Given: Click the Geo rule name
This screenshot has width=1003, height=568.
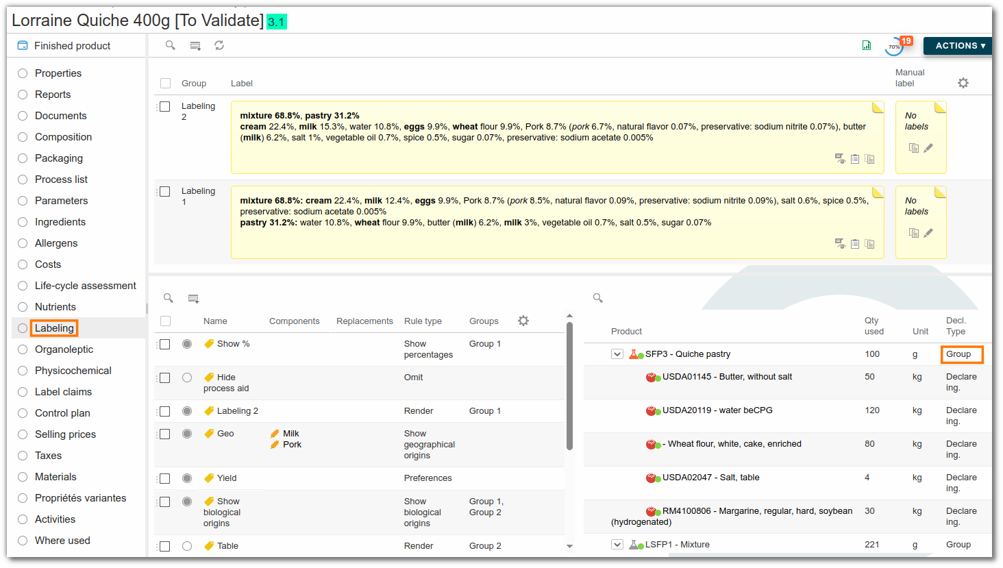Looking at the screenshot, I should pos(225,434).
